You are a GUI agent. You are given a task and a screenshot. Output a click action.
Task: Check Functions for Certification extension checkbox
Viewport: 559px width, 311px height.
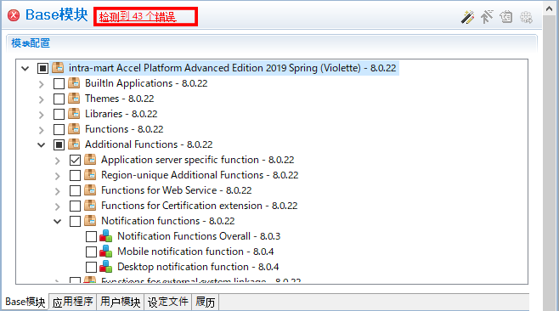coord(75,206)
